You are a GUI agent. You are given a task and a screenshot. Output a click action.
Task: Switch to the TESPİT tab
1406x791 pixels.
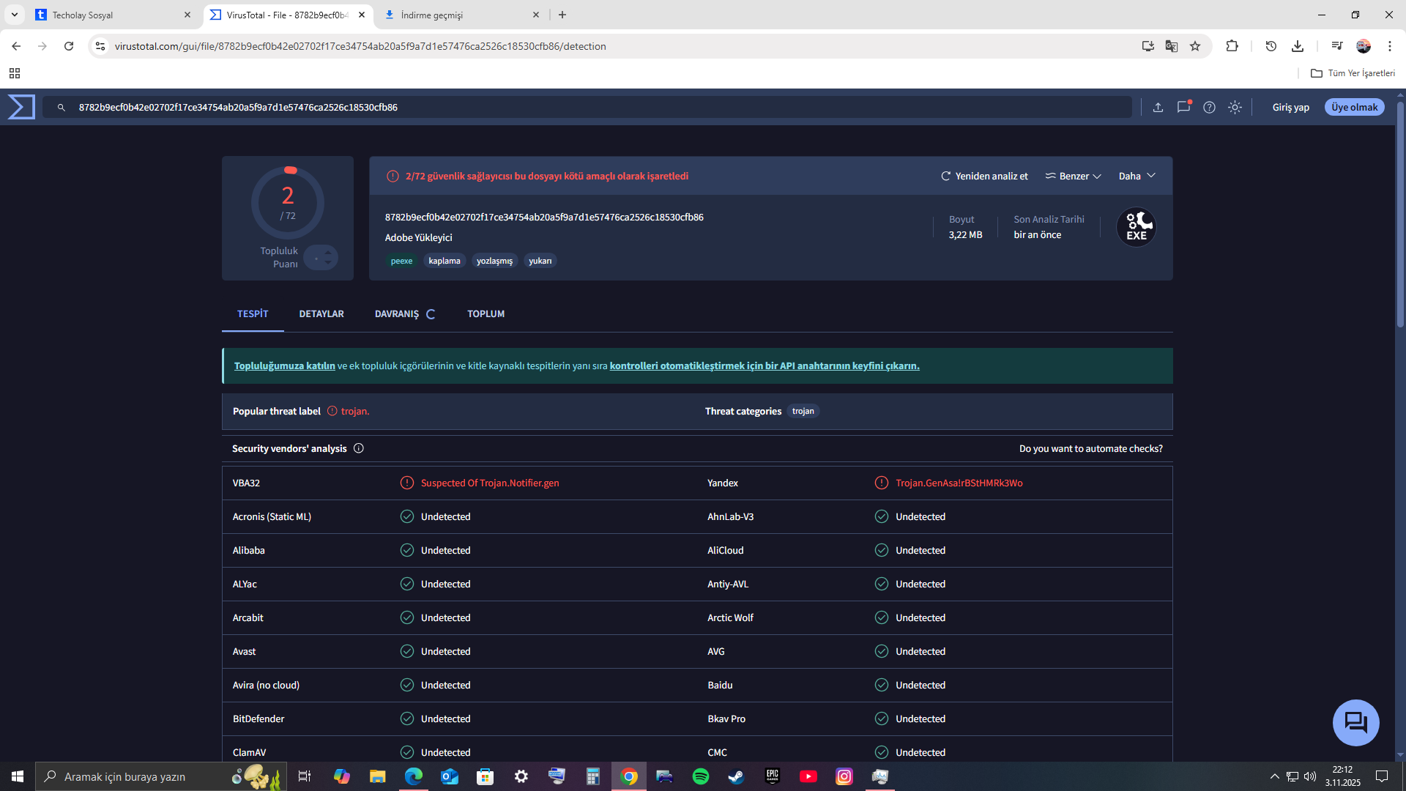253,313
